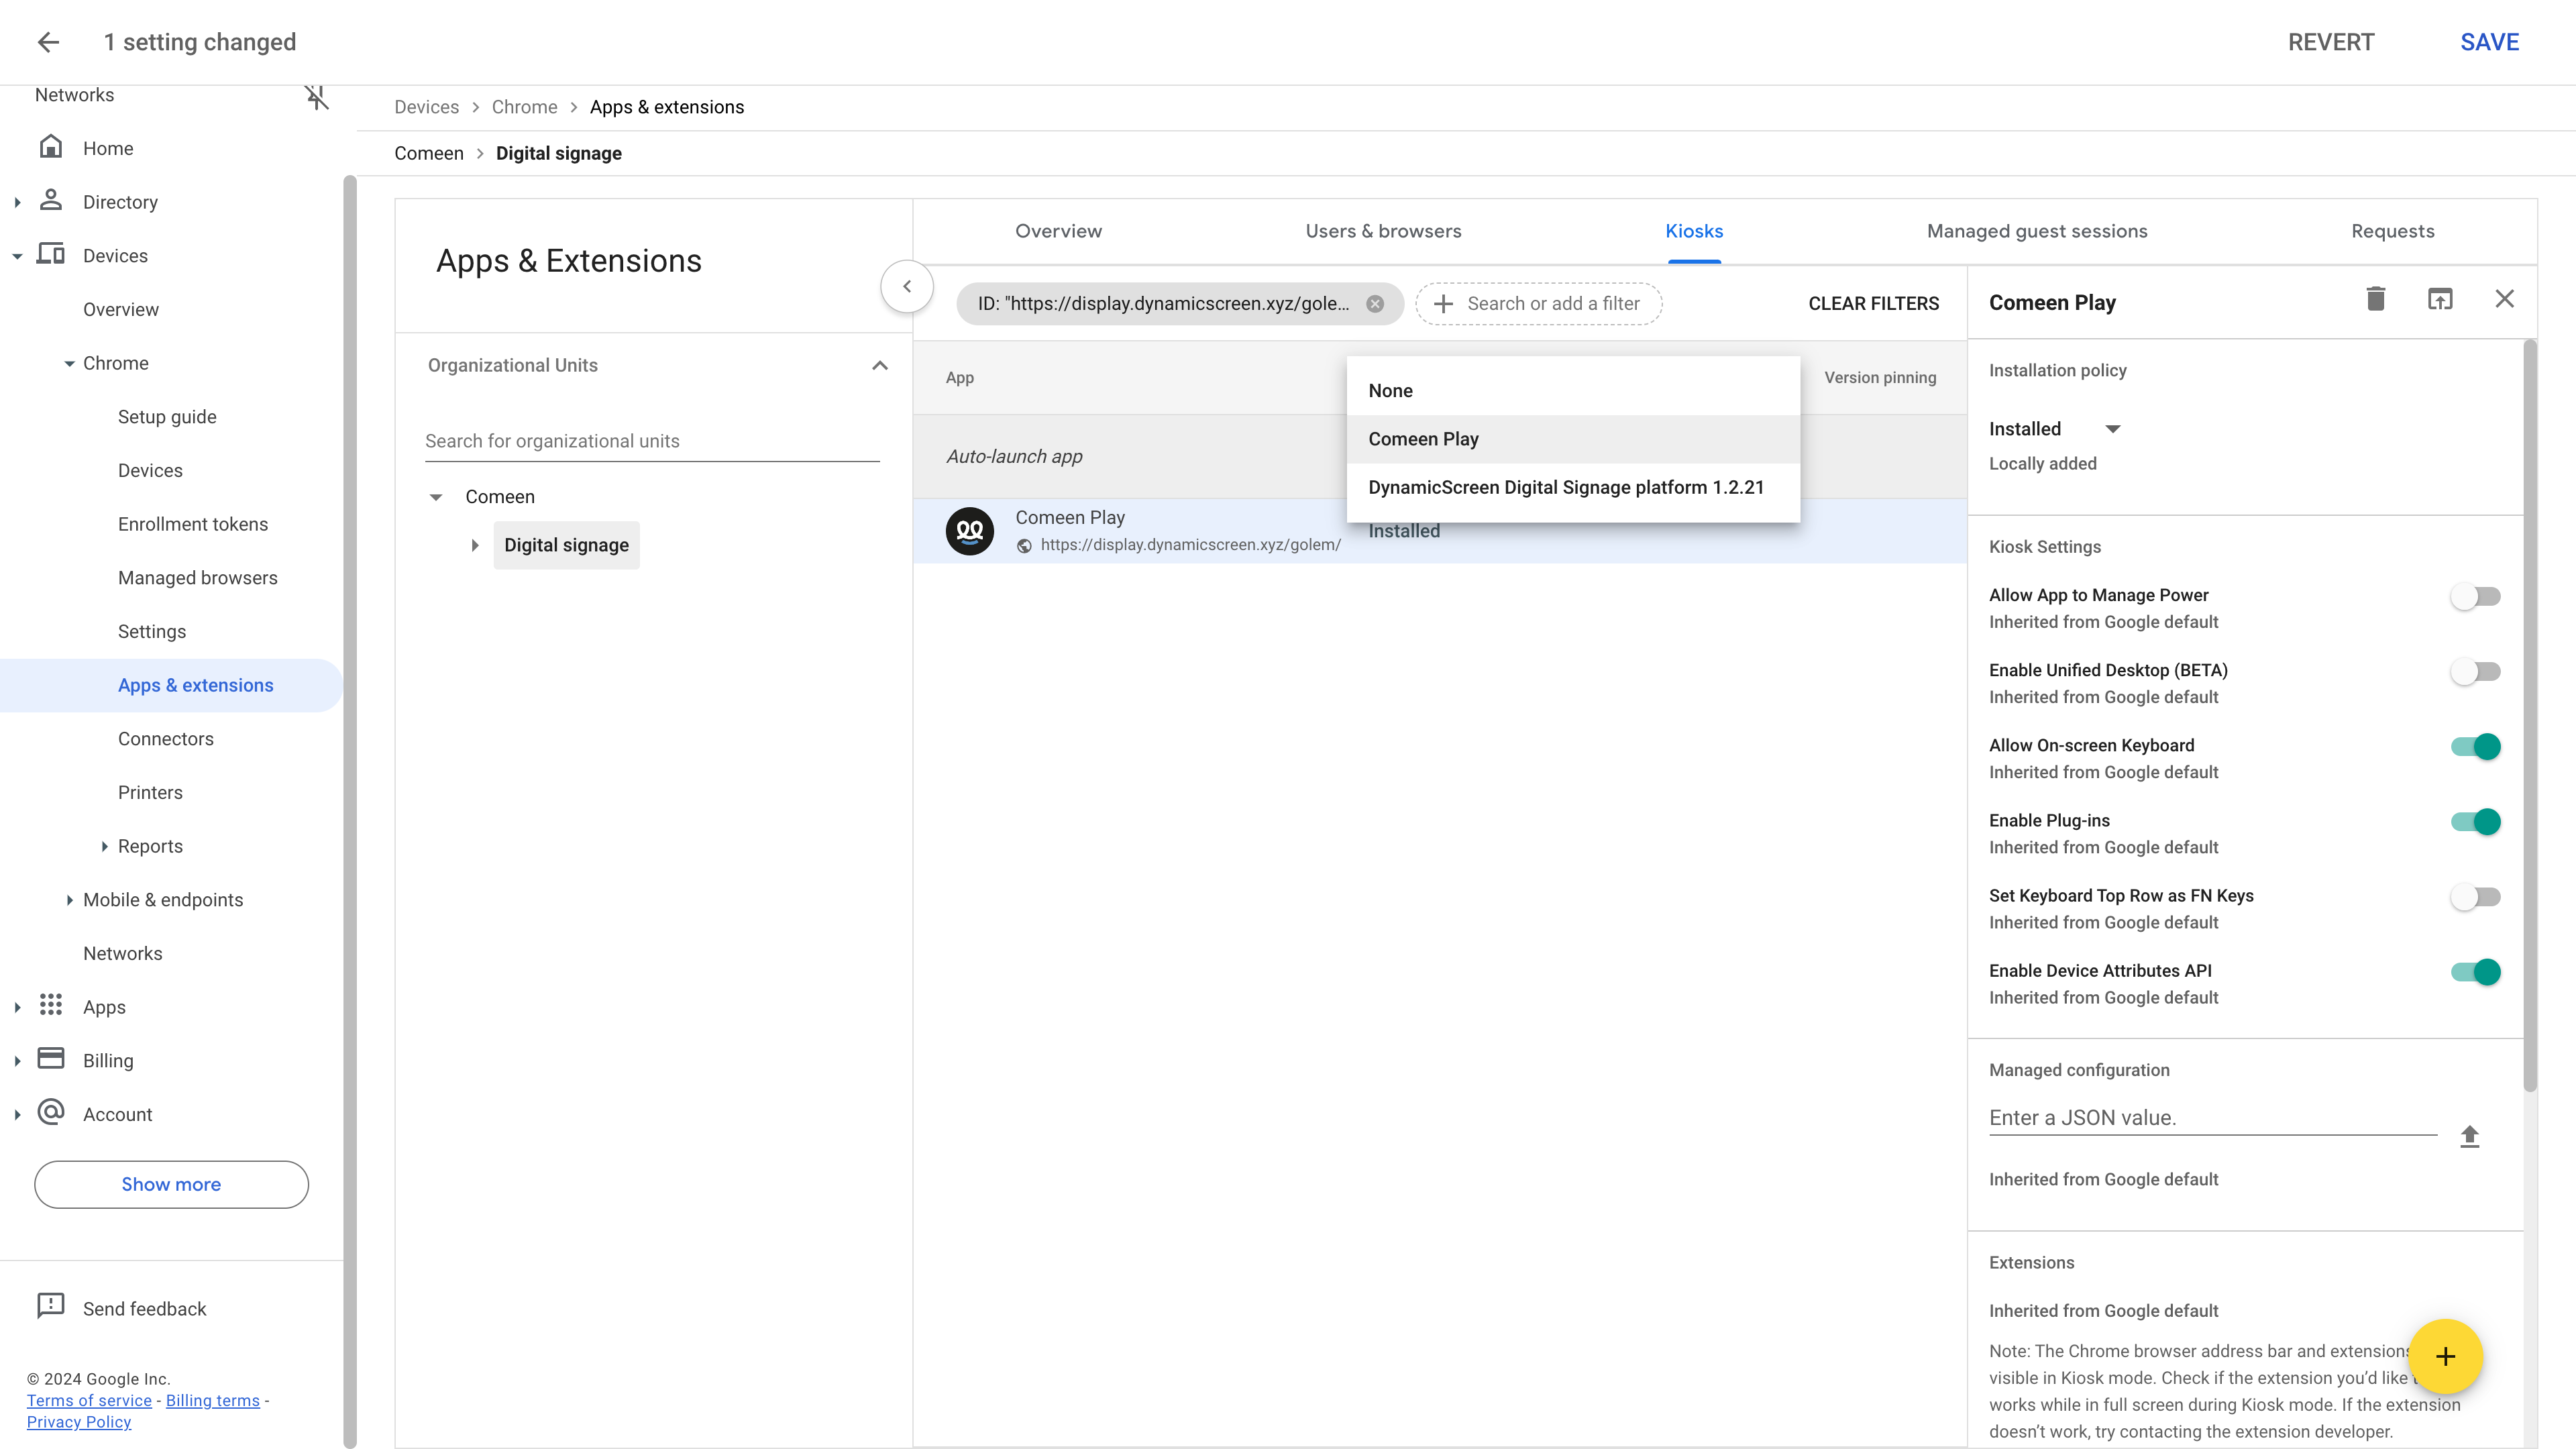Image resolution: width=2576 pixels, height=1449 pixels.
Task: Toggle Set Keyboard Top Row as FN Keys
Action: point(2475,897)
